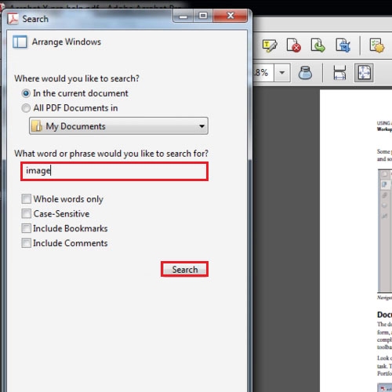Viewport: 392px width, 392px height.
Task: Click the search phrase field containing 'image'
Action: point(114,171)
